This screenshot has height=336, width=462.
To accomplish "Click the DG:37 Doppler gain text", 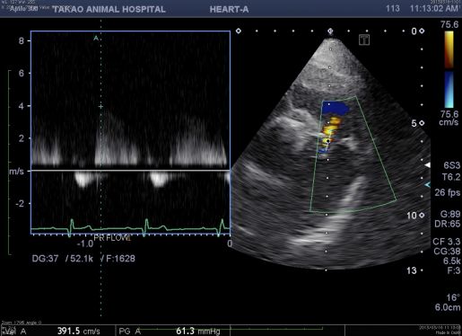I will click(45, 259).
